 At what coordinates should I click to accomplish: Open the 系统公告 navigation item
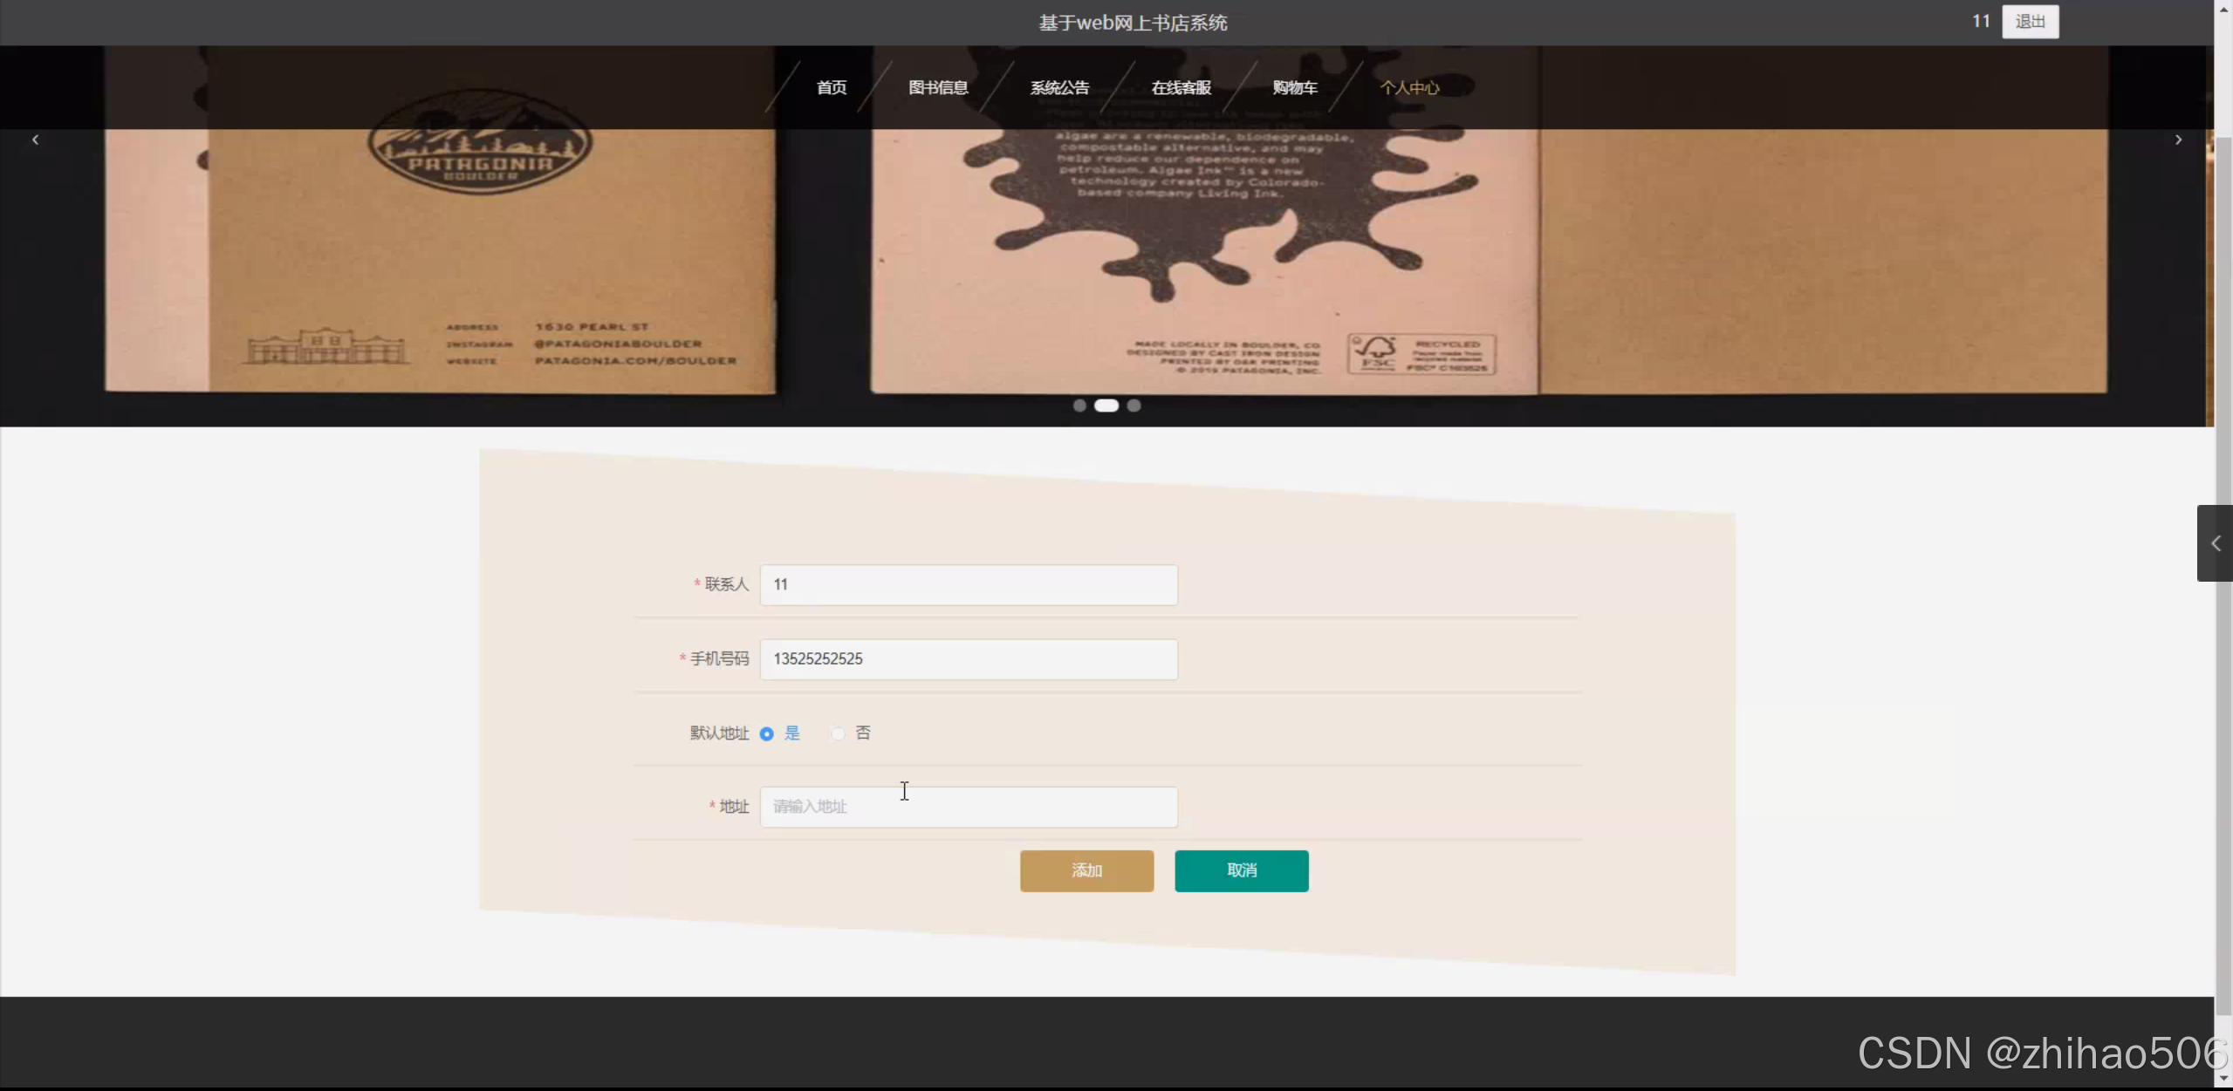tap(1059, 87)
